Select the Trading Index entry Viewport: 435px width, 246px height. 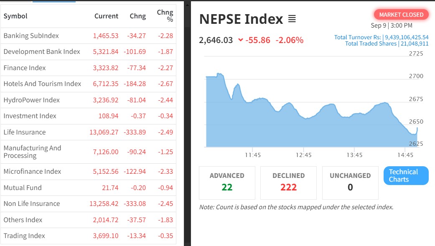24,236
